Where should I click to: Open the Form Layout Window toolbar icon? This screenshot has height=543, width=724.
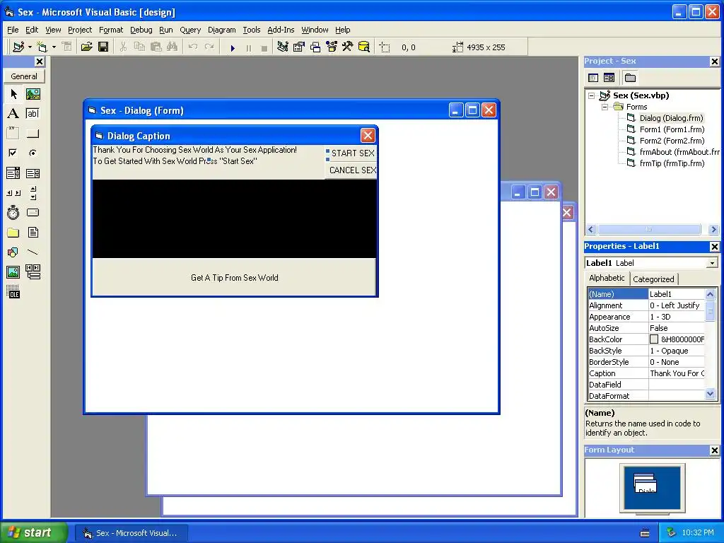[315, 47]
